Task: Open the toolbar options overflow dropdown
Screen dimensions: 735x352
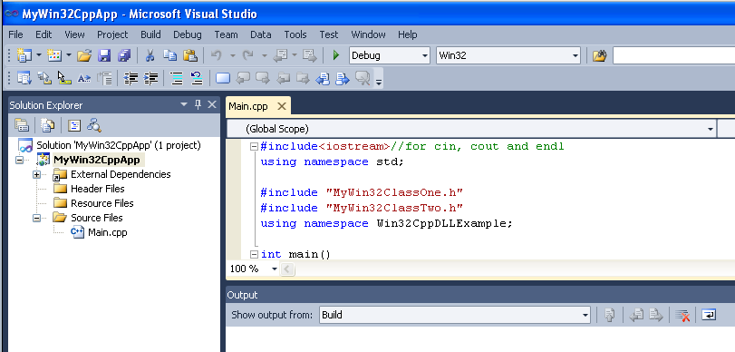Action: coord(379,81)
